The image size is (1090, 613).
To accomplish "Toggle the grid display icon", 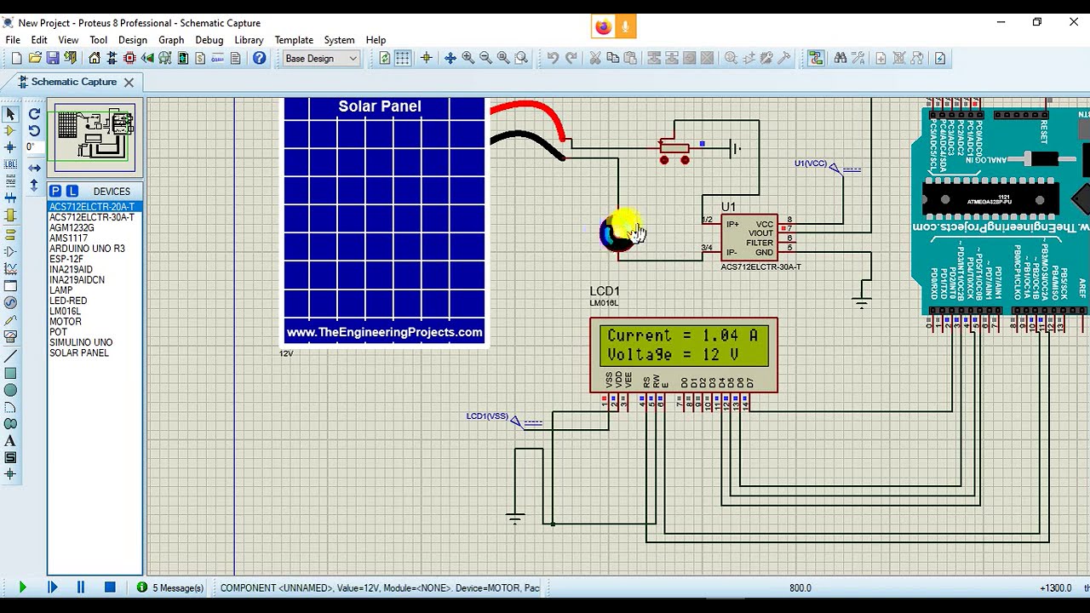I will [403, 58].
